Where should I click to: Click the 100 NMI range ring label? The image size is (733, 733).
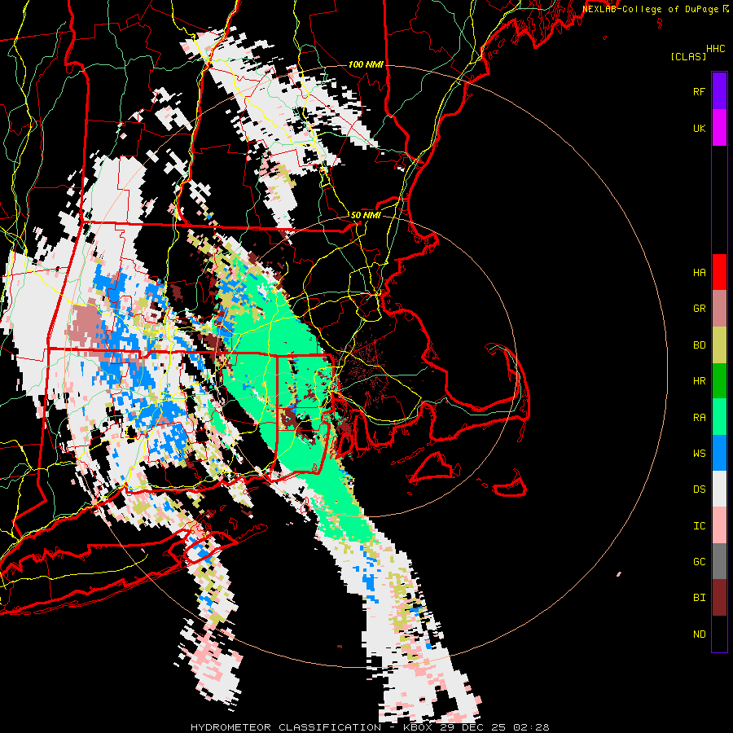tap(366, 64)
